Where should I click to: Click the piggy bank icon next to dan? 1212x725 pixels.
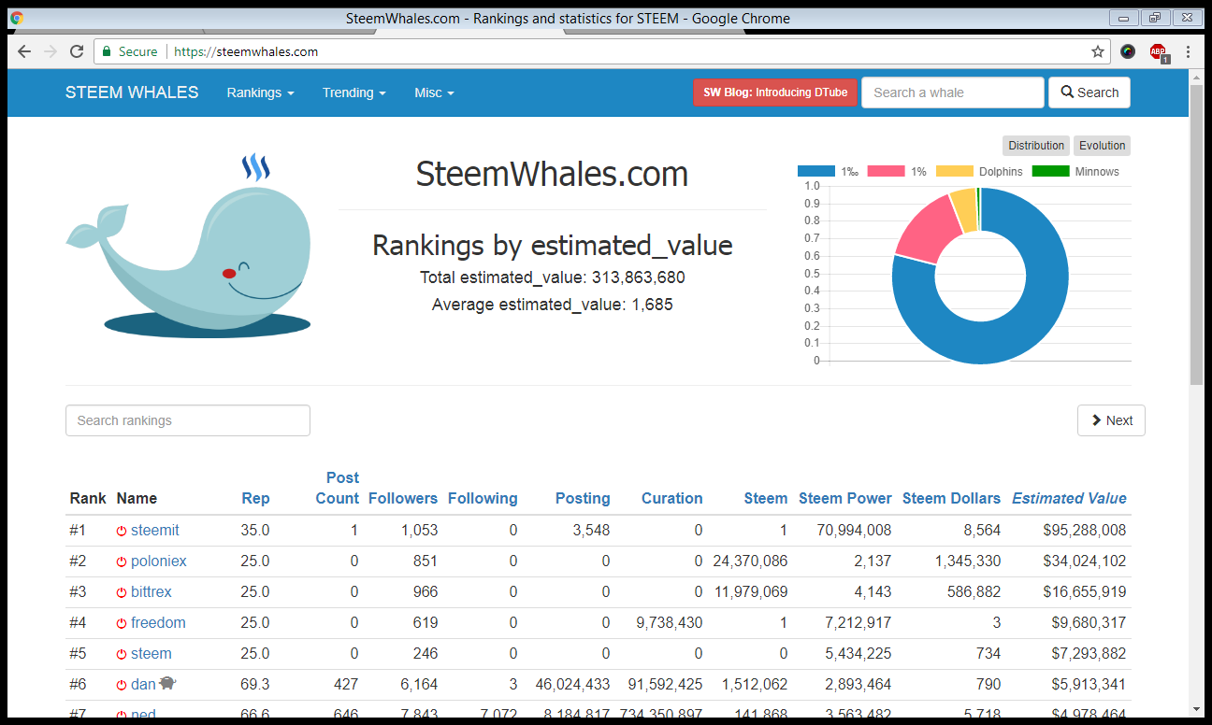[167, 683]
